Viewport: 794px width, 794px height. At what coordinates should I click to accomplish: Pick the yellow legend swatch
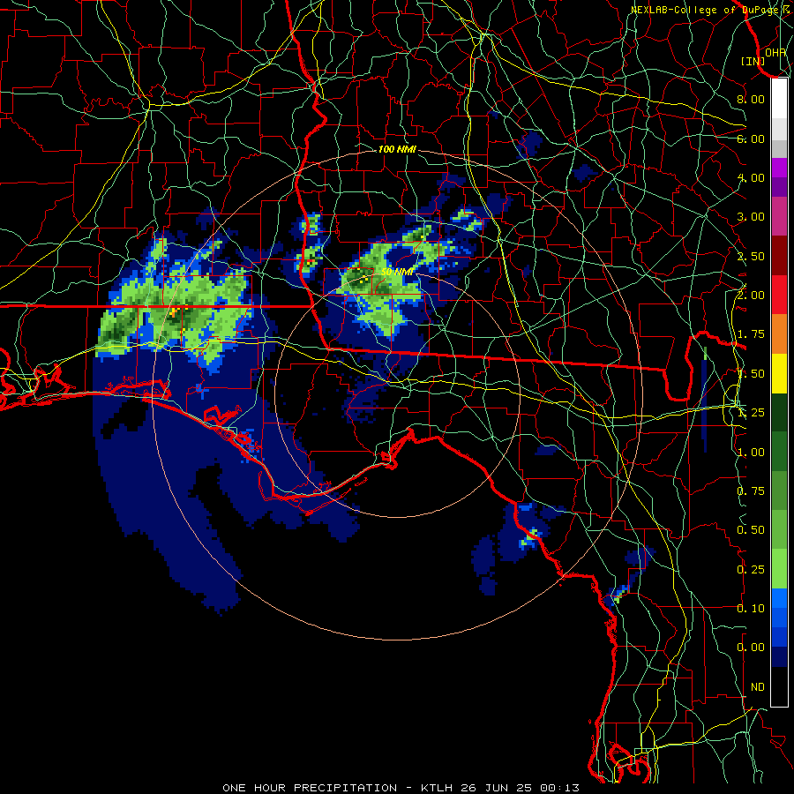click(779, 373)
